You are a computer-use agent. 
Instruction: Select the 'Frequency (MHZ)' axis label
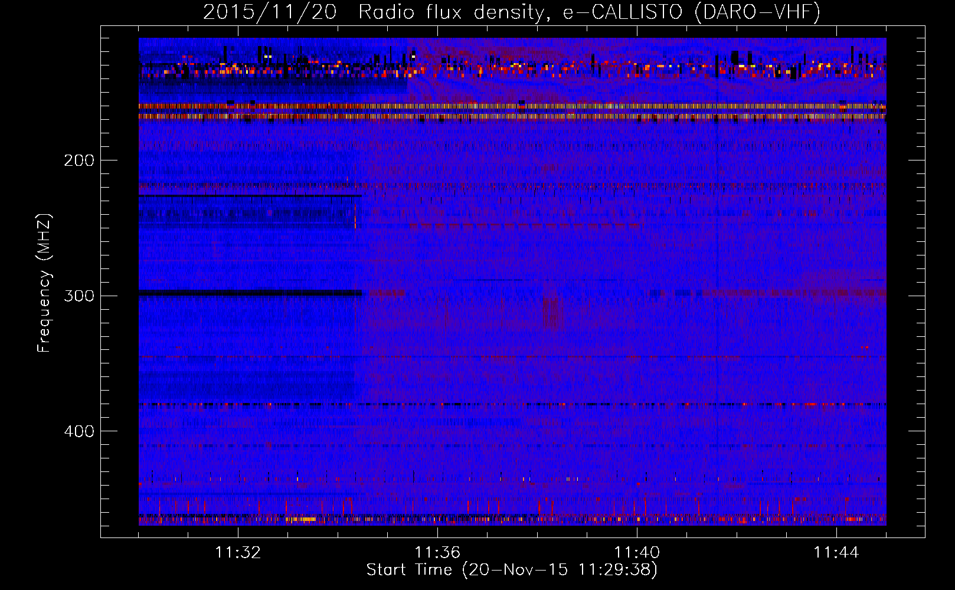click(x=44, y=283)
